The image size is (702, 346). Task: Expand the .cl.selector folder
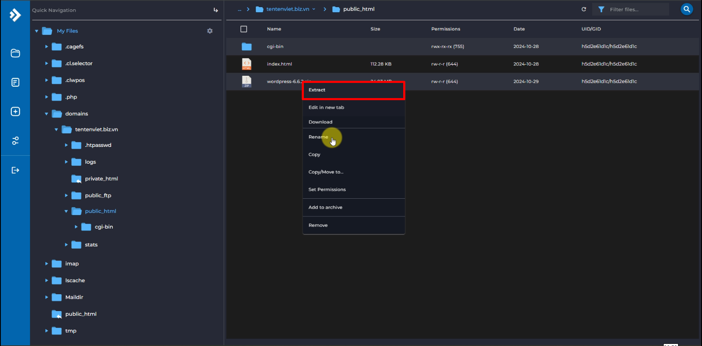point(46,63)
